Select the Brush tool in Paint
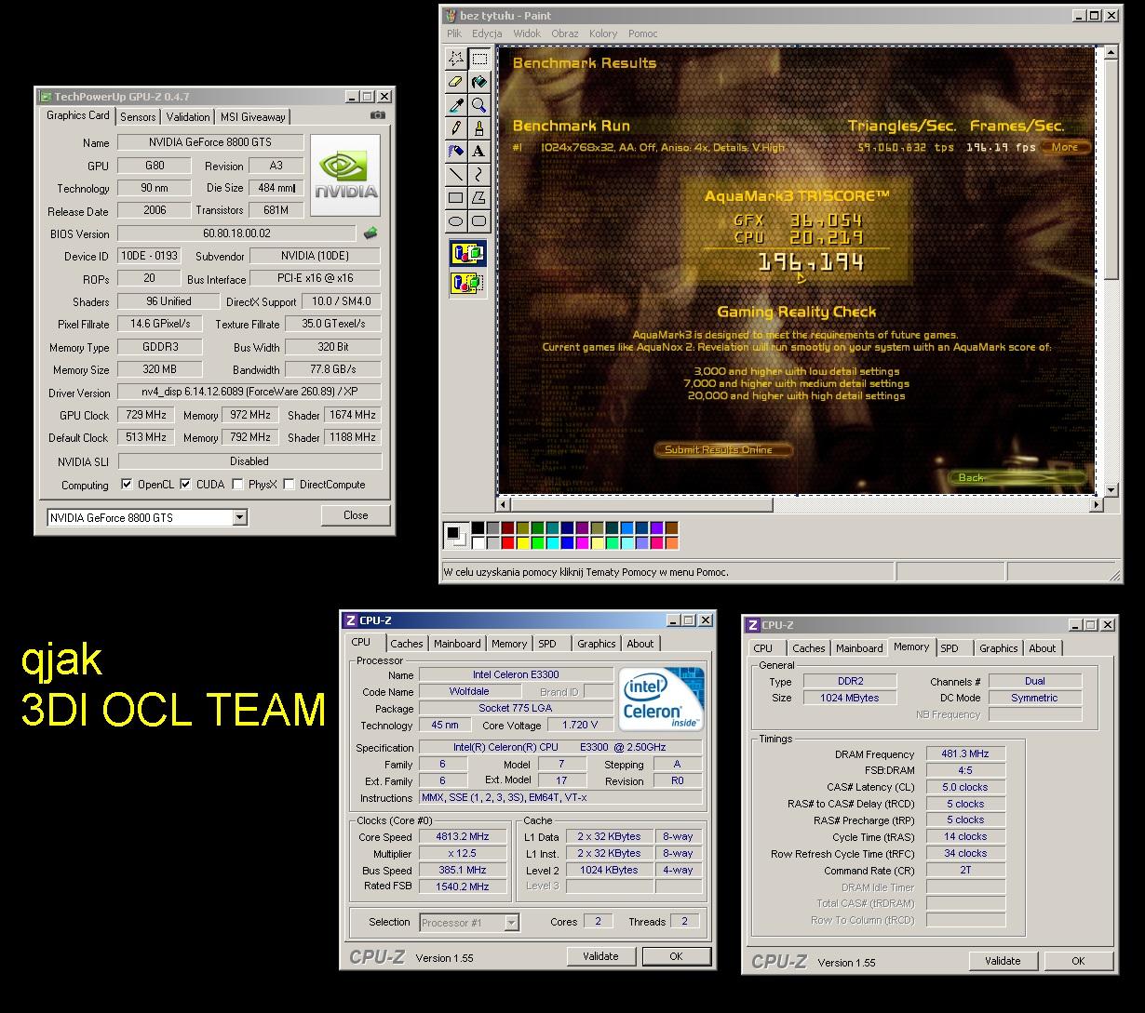Viewport: 1145px width, 1013px height. [478, 128]
